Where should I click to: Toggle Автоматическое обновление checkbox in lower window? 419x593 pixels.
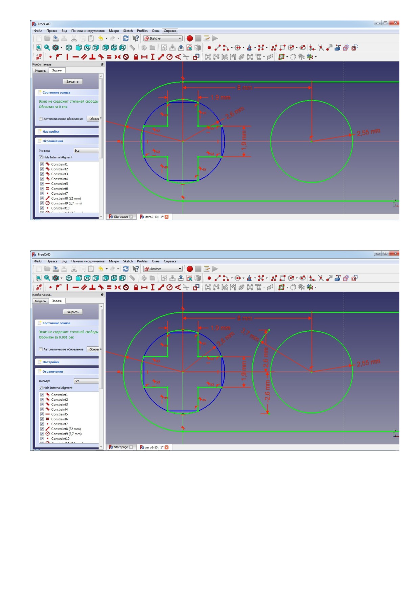[x=41, y=349]
